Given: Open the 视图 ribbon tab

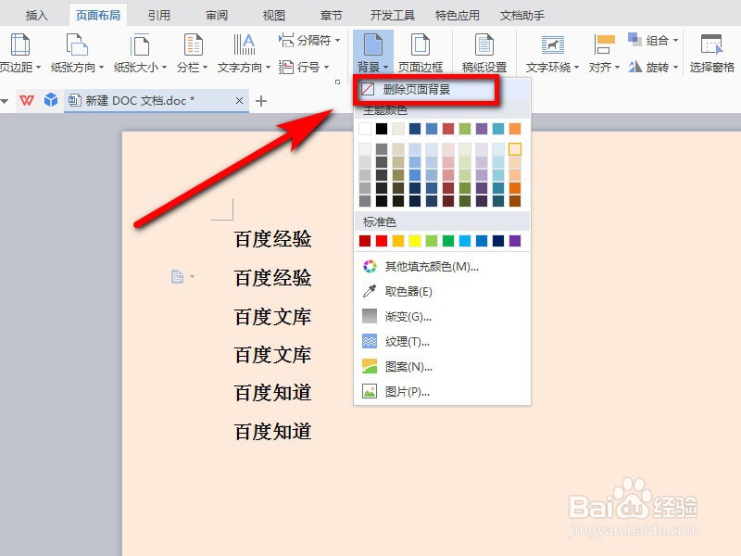Looking at the screenshot, I should (x=272, y=14).
